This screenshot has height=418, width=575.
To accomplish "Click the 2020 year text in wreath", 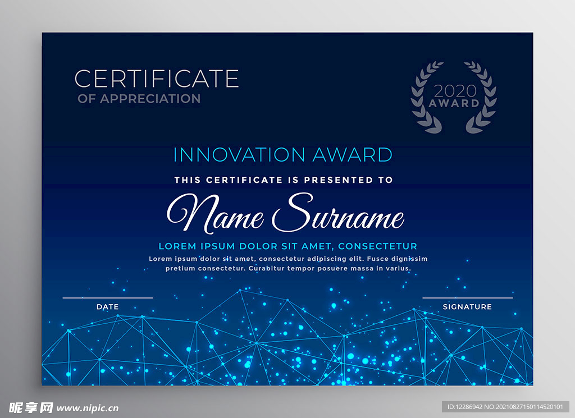I will click(x=455, y=91).
